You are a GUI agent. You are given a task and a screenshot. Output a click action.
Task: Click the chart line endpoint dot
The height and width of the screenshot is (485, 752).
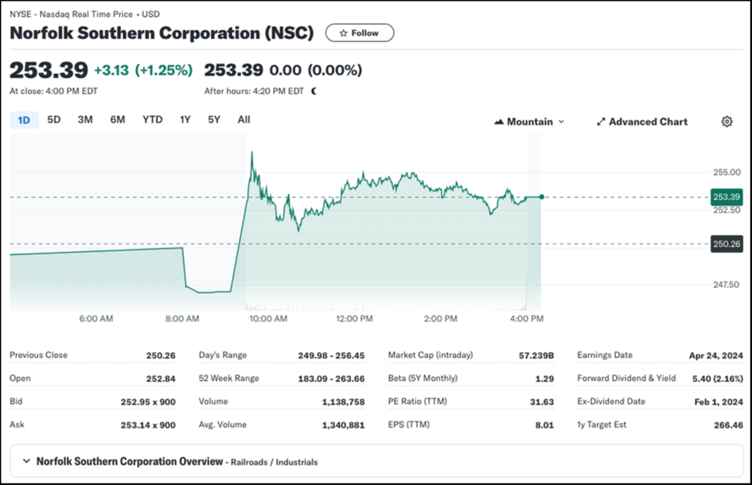[541, 197]
